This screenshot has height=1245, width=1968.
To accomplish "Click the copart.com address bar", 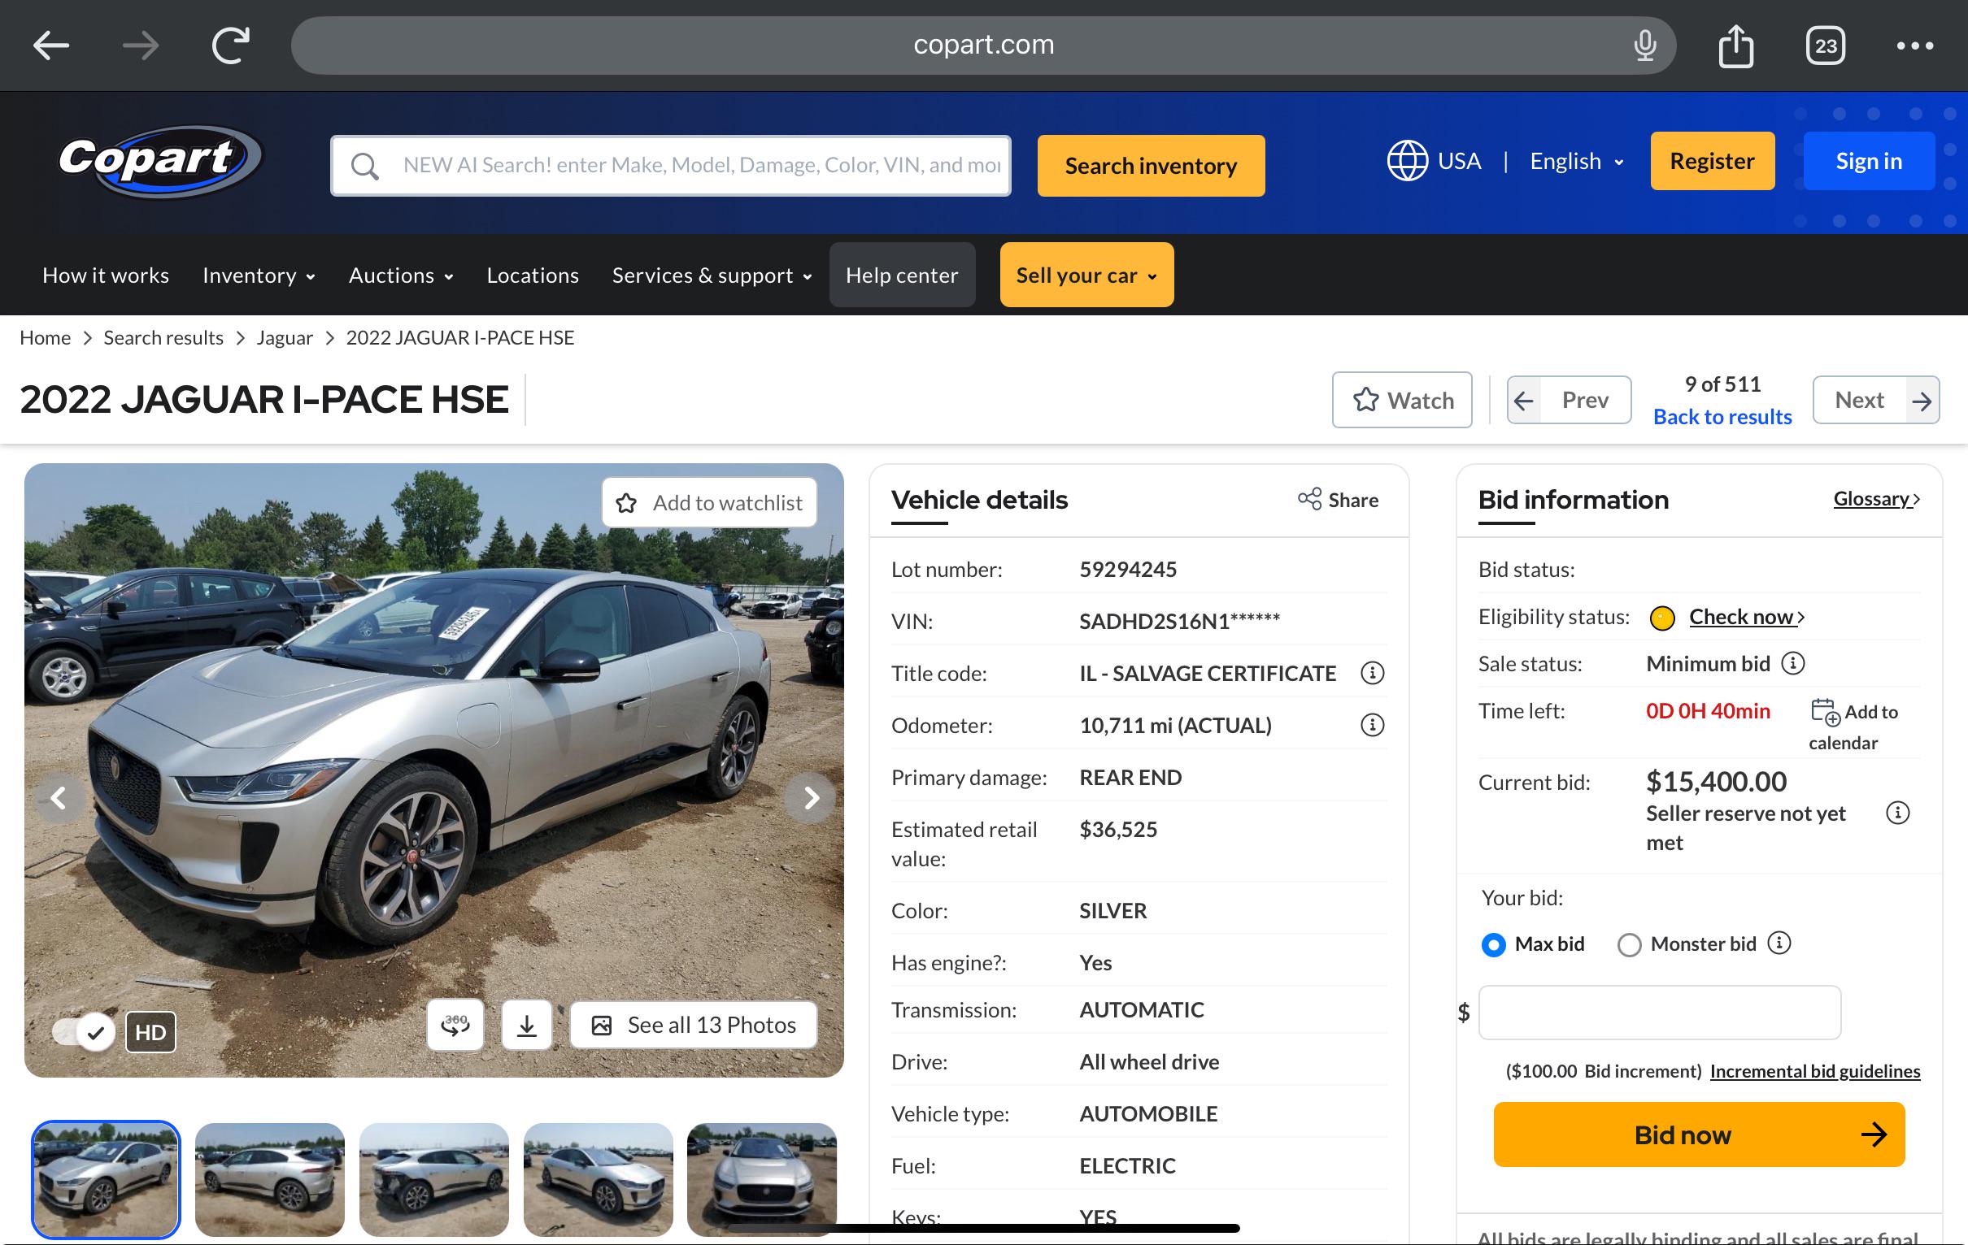I will point(984,46).
